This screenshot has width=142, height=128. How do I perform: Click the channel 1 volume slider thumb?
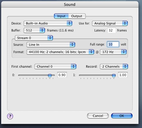point(114,76)
